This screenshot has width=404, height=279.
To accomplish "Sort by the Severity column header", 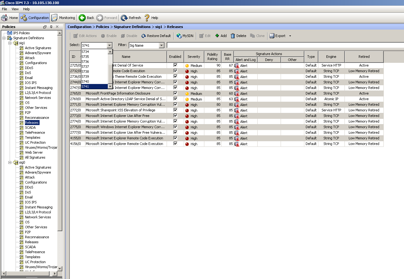I will [194, 57].
